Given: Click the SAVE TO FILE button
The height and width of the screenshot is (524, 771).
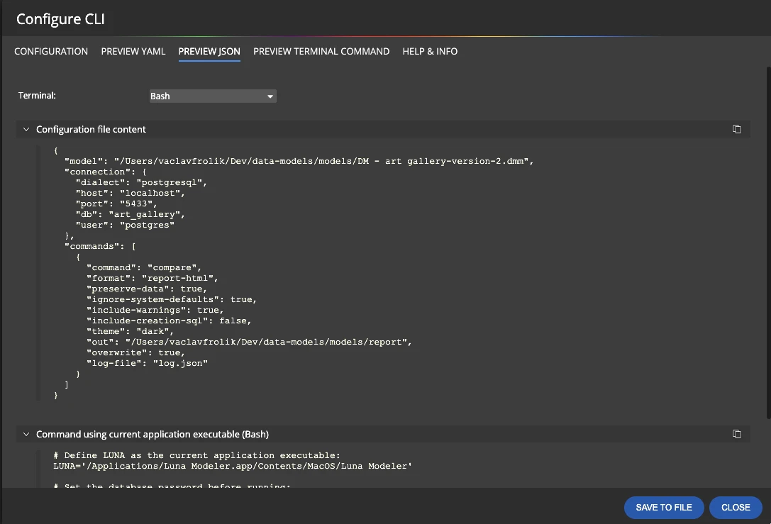Looking at the screenshot, I should [664, 507].
